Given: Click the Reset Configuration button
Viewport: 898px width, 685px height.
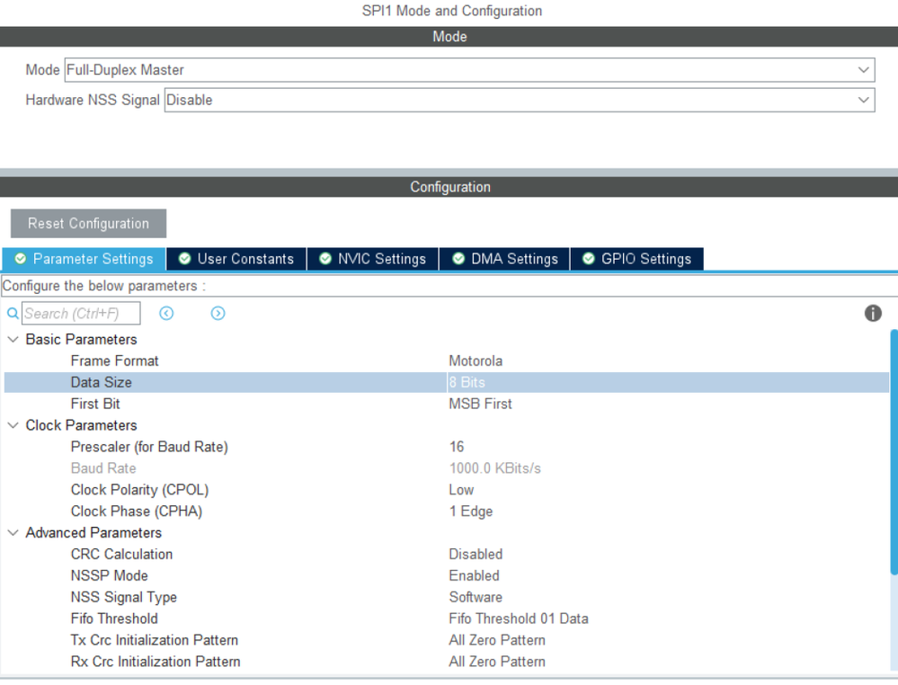Looking at the screenshot, I should (88, 223).
